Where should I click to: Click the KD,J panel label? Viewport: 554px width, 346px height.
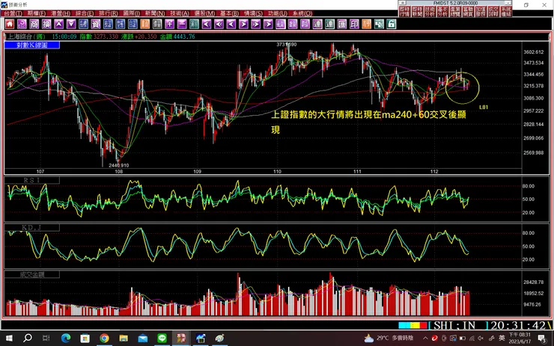[32, 228]
